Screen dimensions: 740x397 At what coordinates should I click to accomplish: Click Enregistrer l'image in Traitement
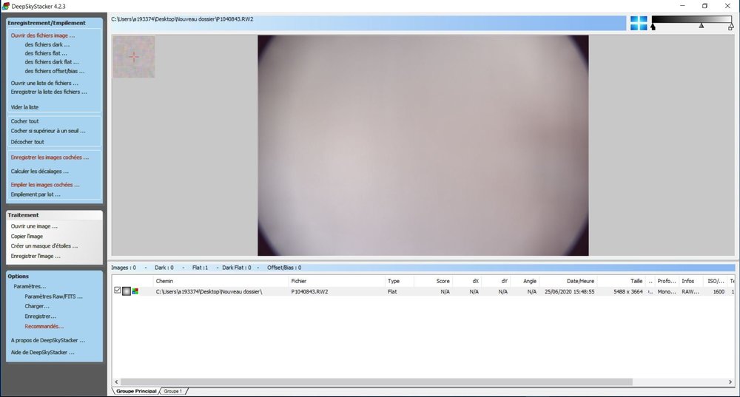point(36,256)
